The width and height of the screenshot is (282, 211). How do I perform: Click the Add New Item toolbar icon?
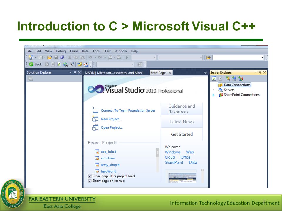(x=40, y=57)
